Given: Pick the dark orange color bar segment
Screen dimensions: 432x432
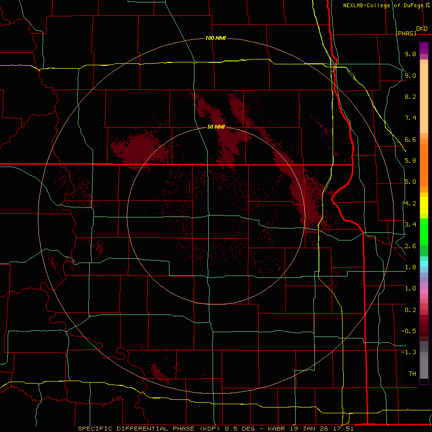Looking at the screenshot, I should click(424, 166).
